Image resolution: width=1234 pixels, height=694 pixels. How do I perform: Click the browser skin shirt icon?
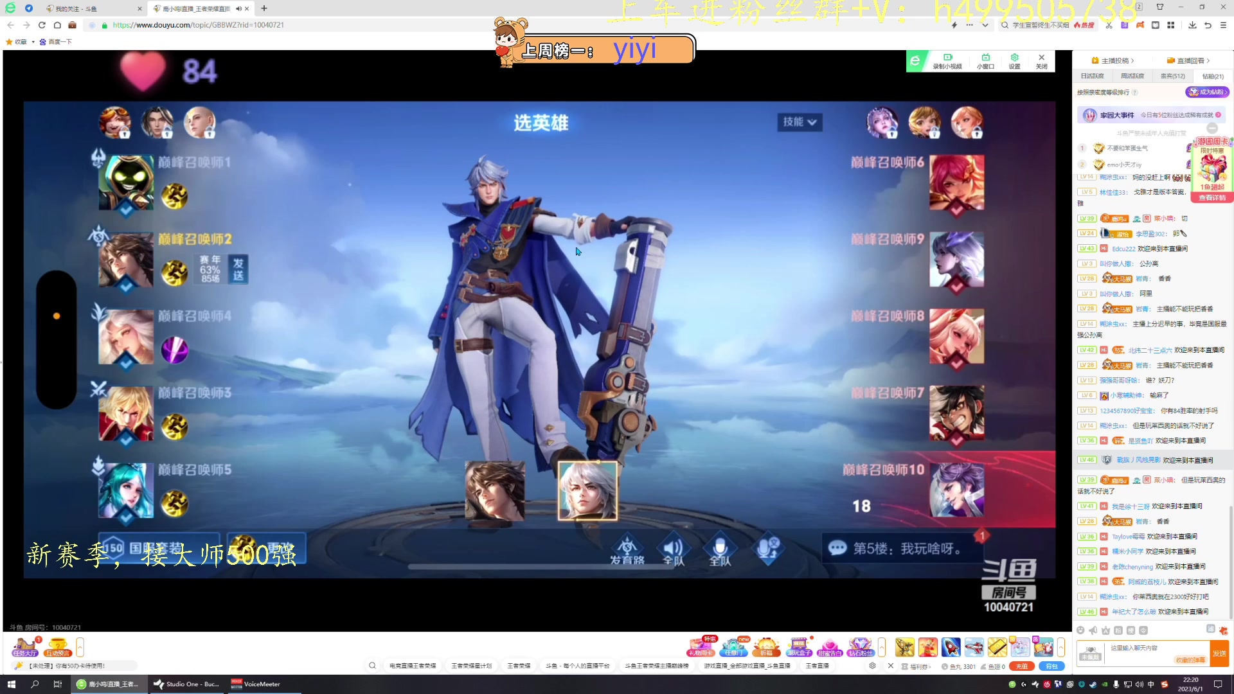(1160, 7)
